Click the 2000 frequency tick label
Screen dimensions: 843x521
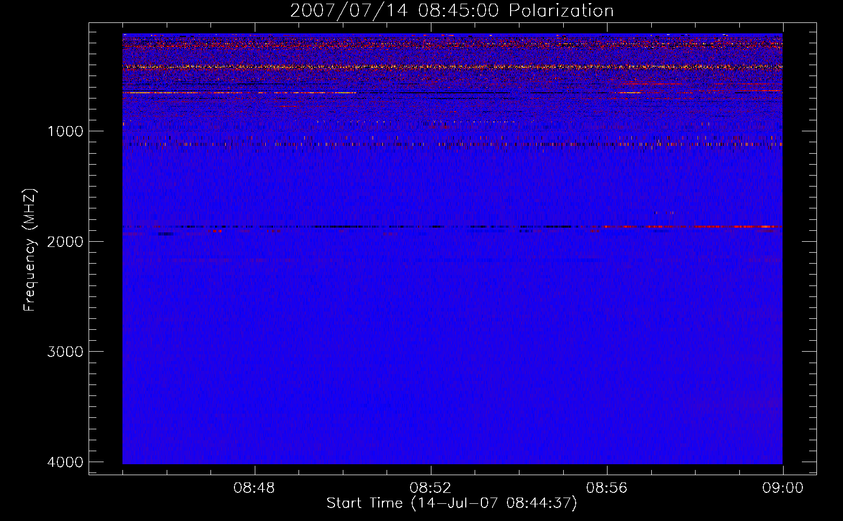(65, 242)
